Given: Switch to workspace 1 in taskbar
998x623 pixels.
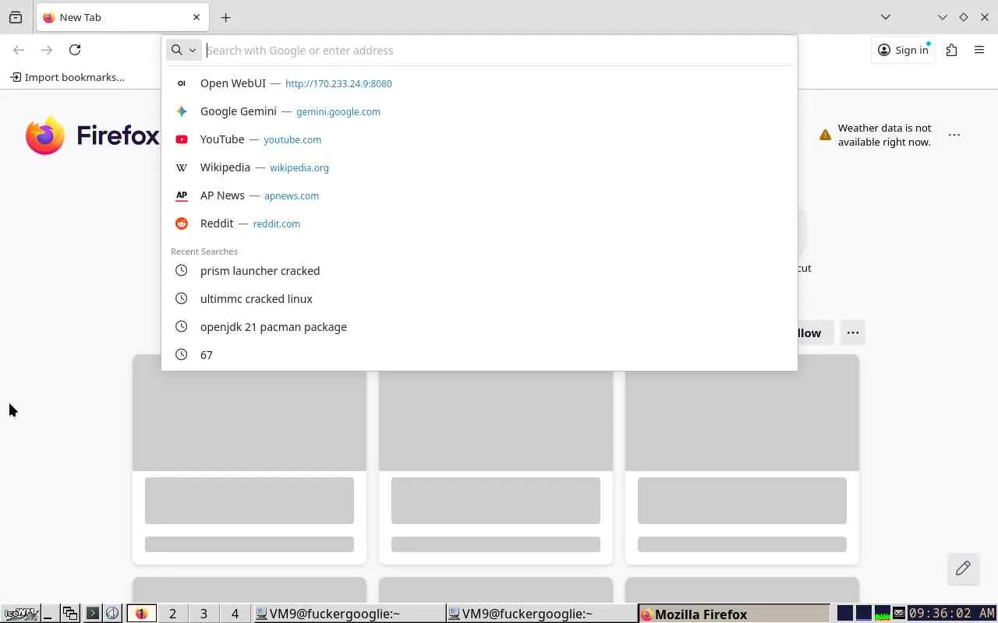Looking at the screenshot, I should pos(141,614).
